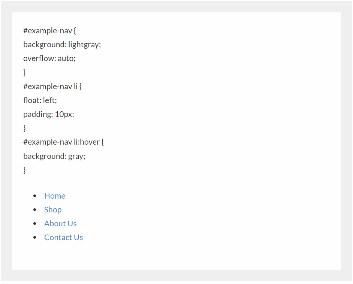The height and width of the screenshot is (284, 353).
Task: Click the '#example-nav li:hover {' selector line
Action: (63, 142)
